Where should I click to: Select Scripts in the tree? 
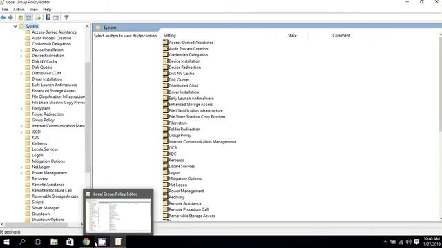tap(37, 202)
